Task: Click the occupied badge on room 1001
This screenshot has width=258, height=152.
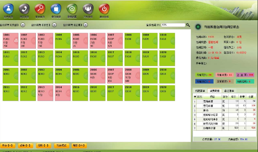Action: [16, 40]
